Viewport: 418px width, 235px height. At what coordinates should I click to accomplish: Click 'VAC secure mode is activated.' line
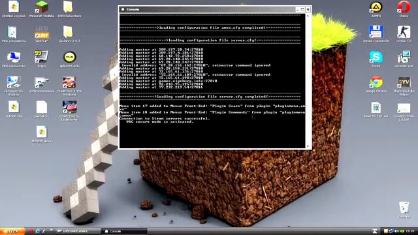(159, 122)
